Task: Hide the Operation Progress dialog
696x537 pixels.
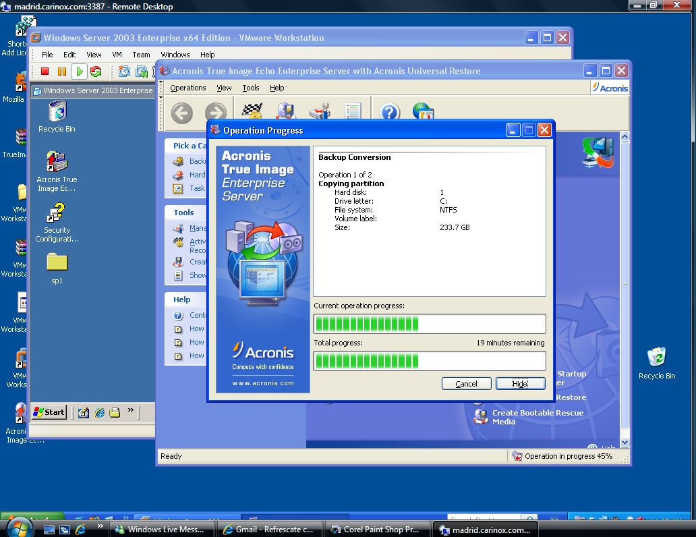Action: [x=520, y=383]
